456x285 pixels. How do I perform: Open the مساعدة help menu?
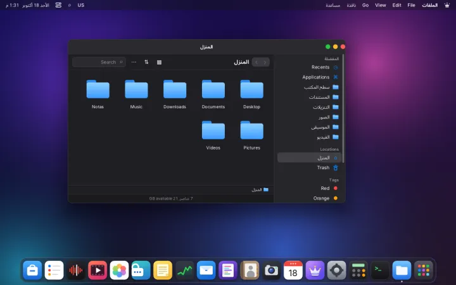coord(333,5)
